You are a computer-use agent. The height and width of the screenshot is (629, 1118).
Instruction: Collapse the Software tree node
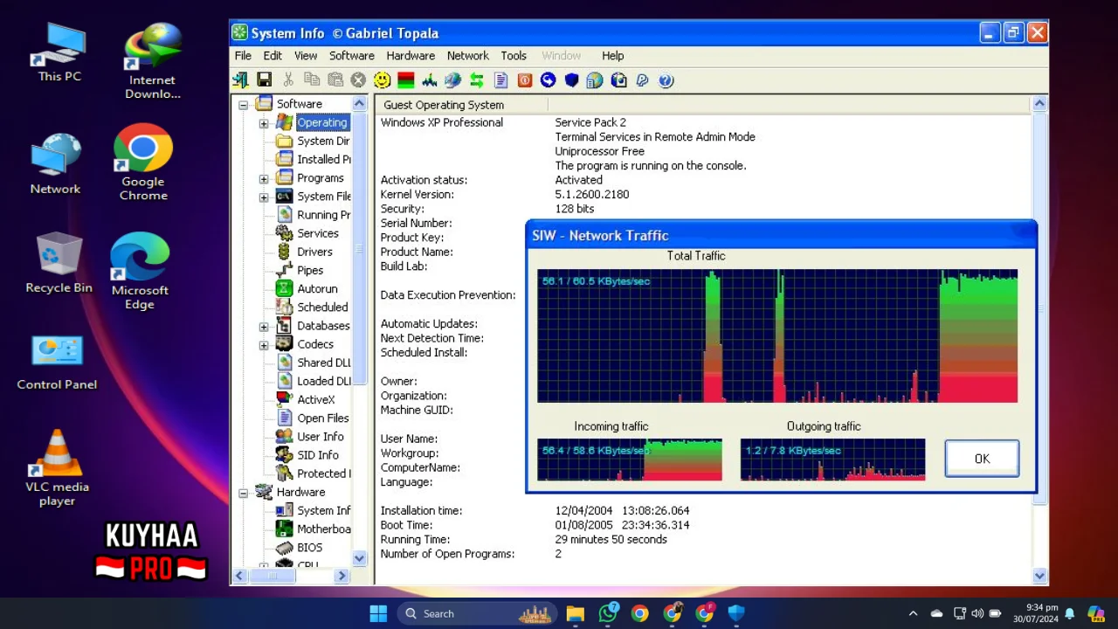pyautogui.click(x=243, y=104)
